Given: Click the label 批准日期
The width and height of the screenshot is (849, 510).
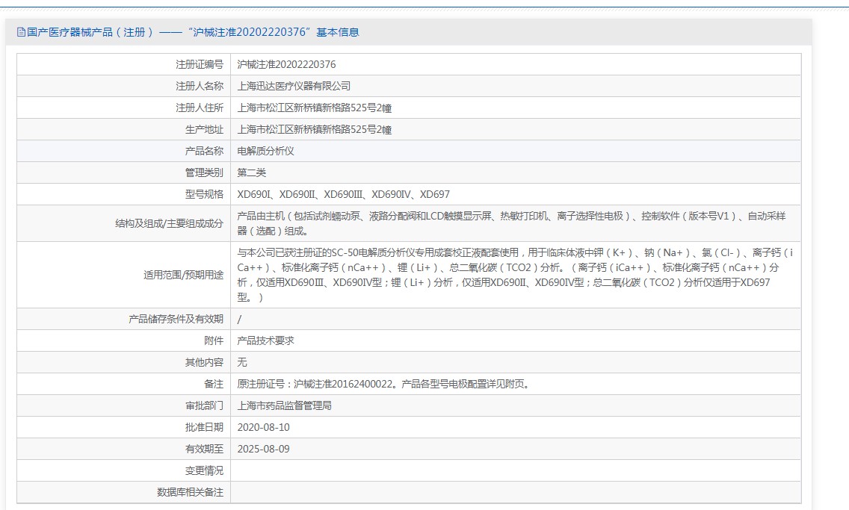Looking at the screenshot, I should 204,427.
